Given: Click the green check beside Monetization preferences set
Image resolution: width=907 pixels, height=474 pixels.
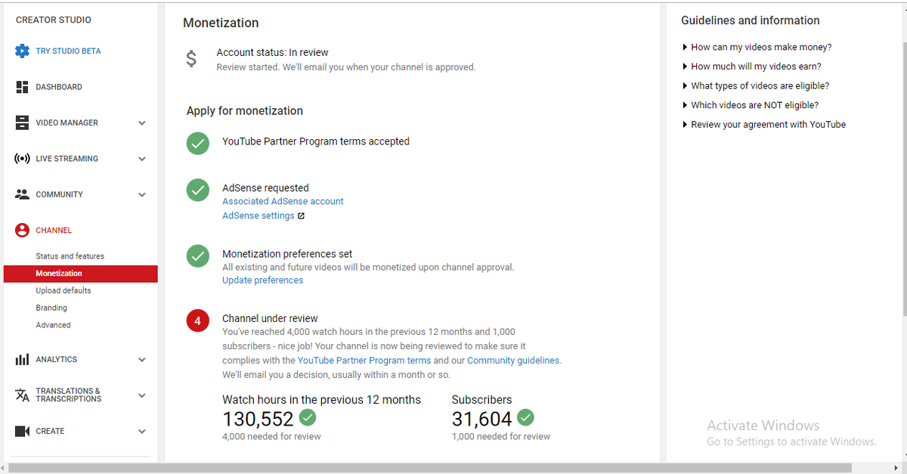Looking at the screenshot, I should tap(198, 256).
